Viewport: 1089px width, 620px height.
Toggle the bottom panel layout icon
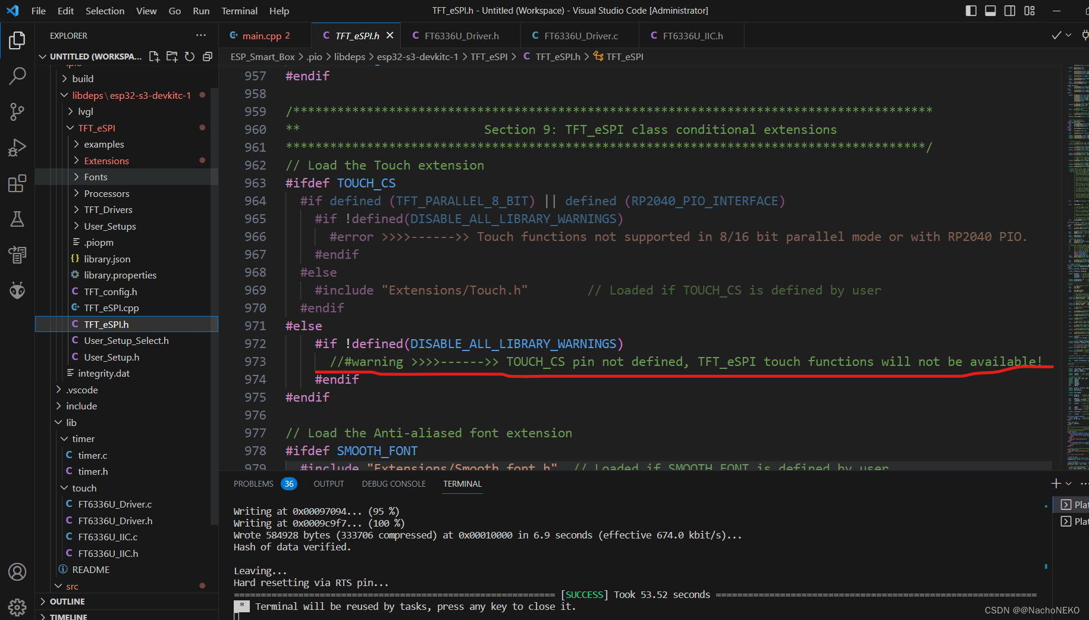click(x=990, y=11)
